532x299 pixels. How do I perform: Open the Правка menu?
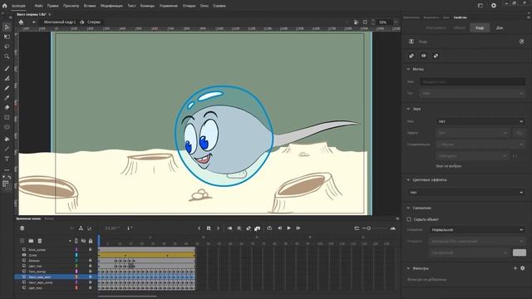[x=52, y=6]
